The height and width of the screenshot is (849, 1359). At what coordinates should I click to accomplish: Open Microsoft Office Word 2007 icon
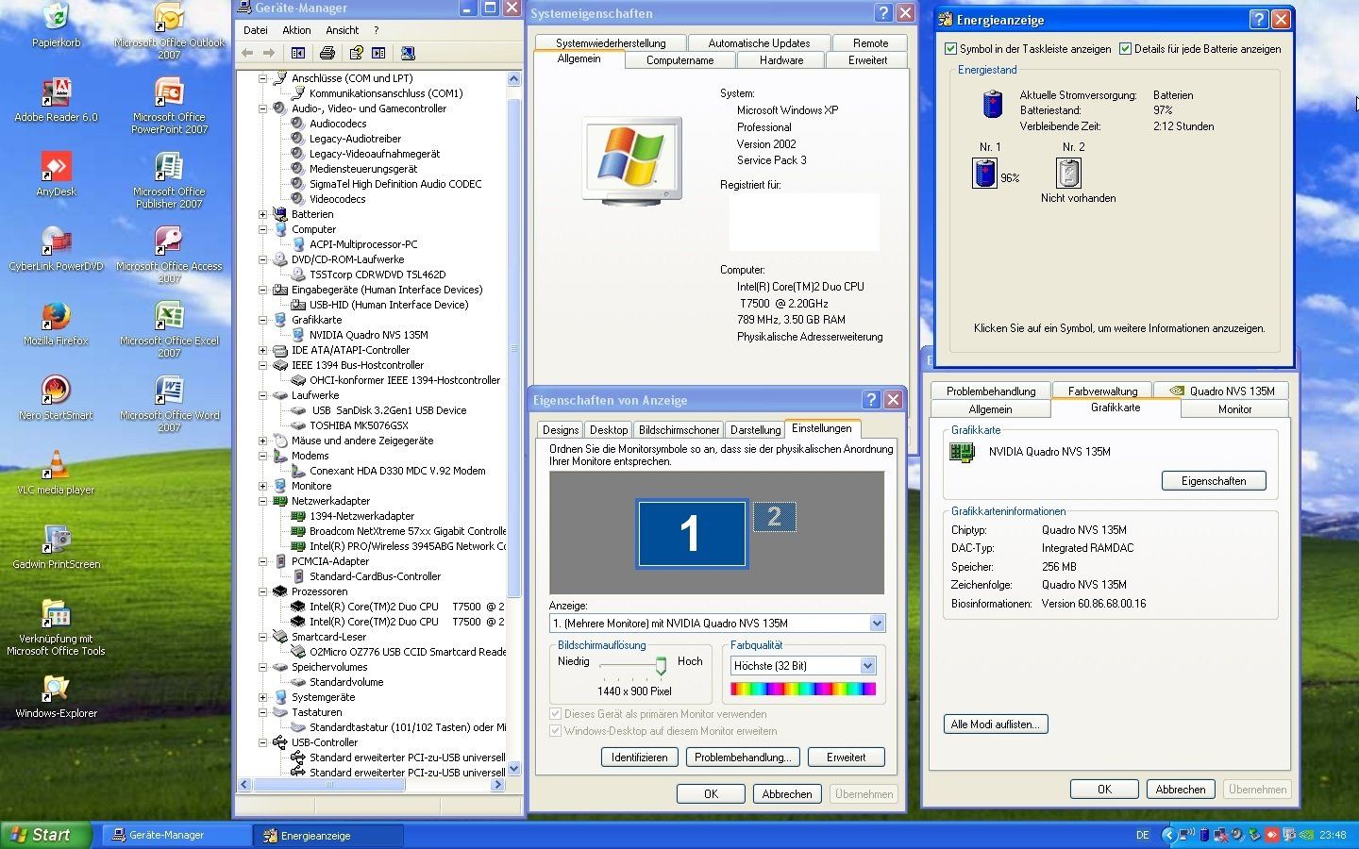[169, 403]
